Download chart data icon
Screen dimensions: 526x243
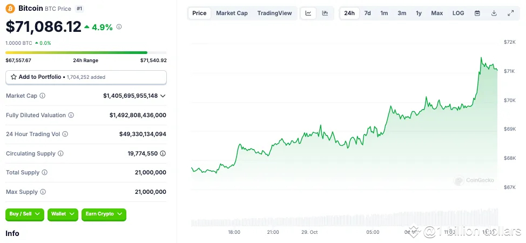pos(494,13)
